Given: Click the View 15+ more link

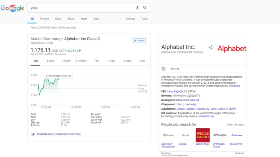Looking at the screenshot, I should [x=235, y=125].
